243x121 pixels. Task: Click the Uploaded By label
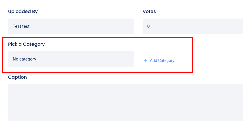[x=23, y=12]
